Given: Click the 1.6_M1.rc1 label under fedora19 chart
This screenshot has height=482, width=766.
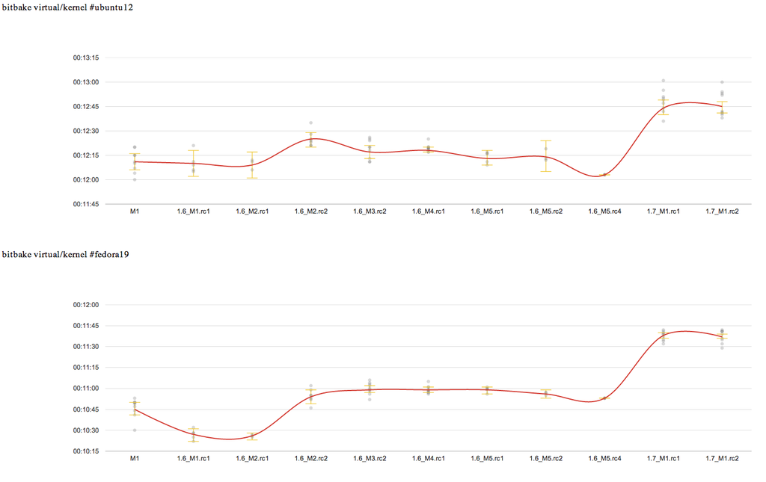Looking at the screenshot, I should tap(193, 458).
